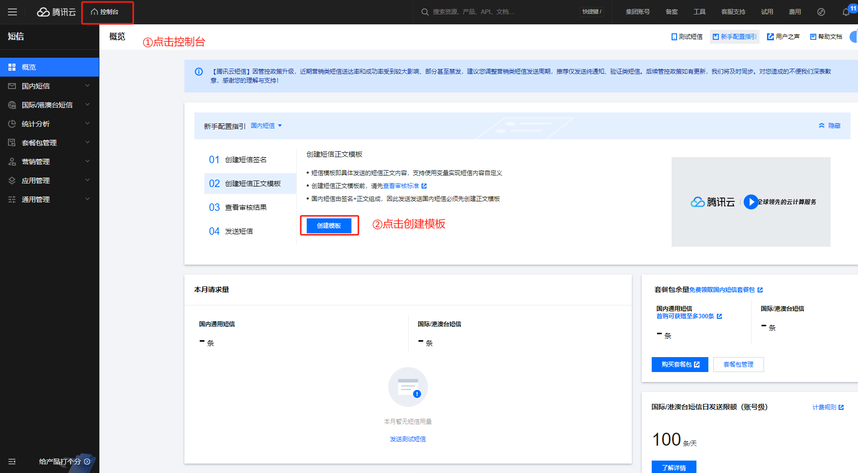Screen dimensions: 858x473
Task: Click the info icon in notice banner
Action: 199,72
